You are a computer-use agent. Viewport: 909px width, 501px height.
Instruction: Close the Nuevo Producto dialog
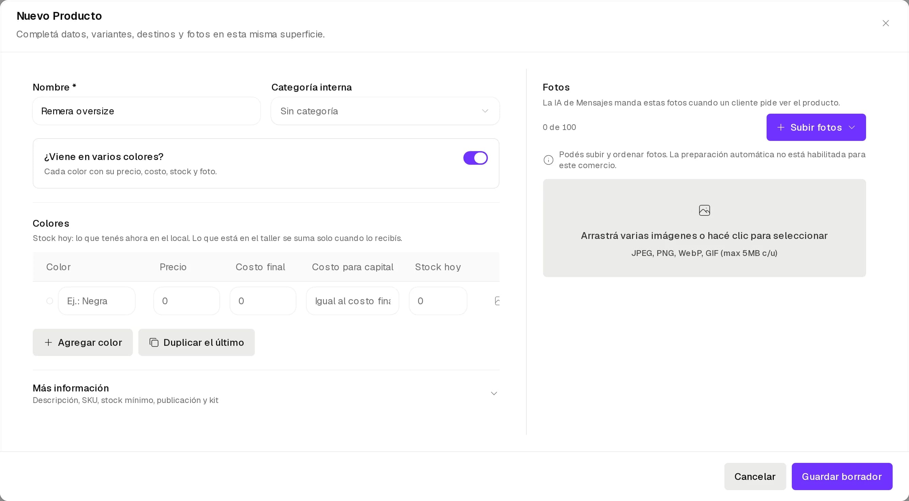point(885,23)
